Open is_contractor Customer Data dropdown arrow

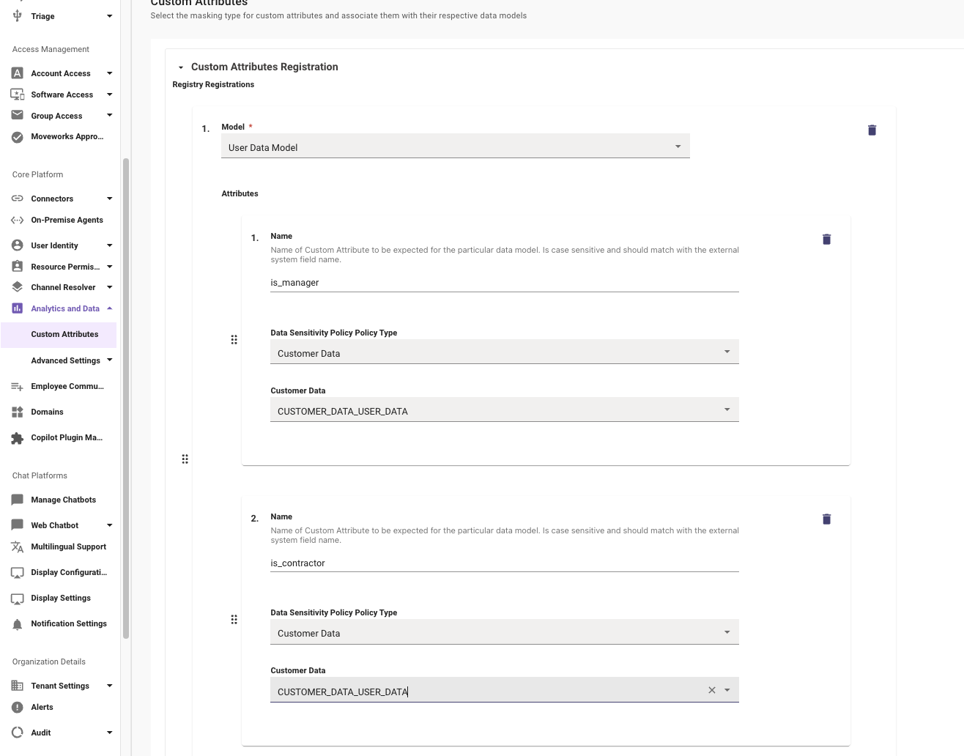(727, 690)
